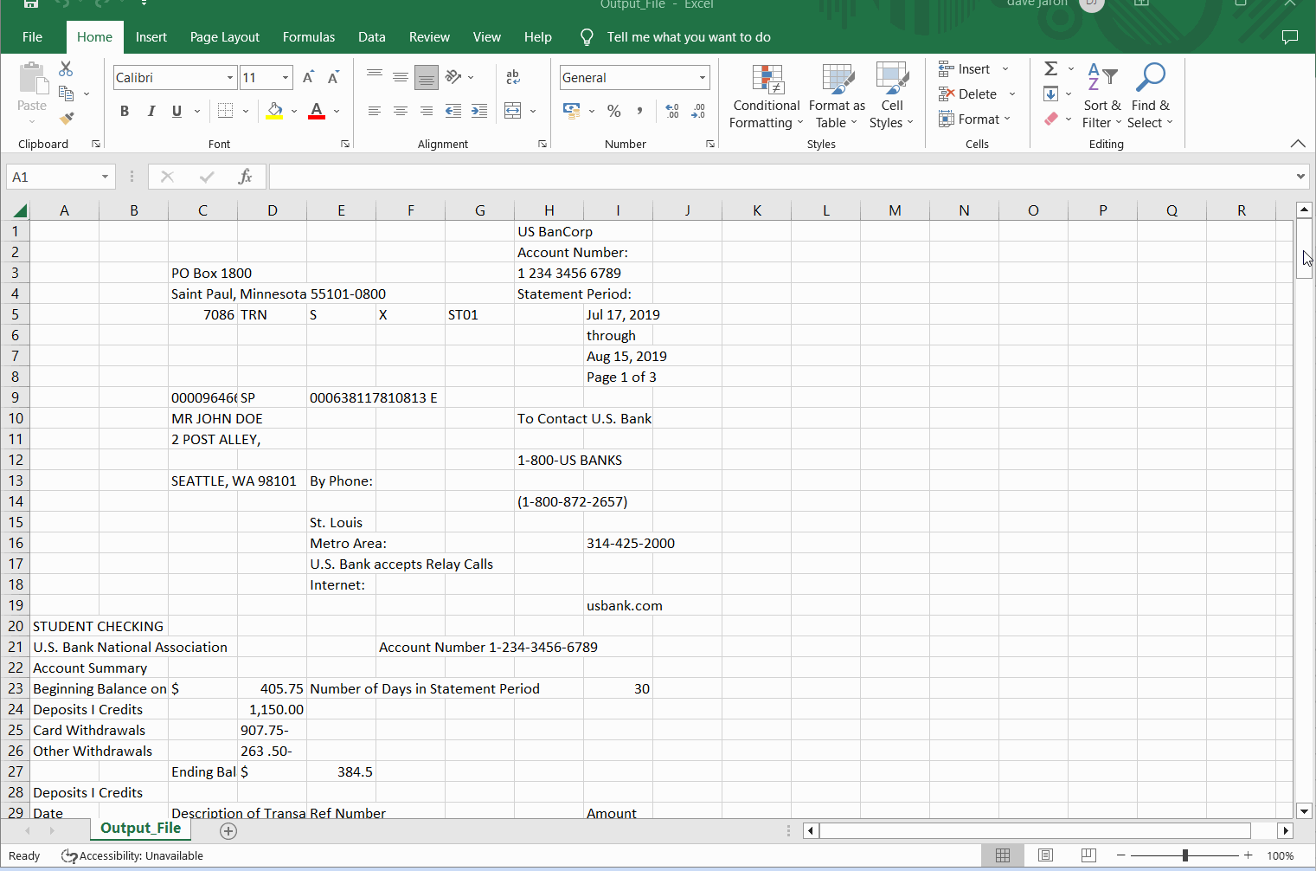Click the Fill down arrow icon
1316x871 pixels.
1051,94
